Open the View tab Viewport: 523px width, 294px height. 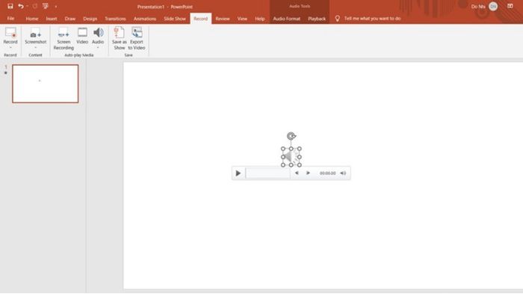tap(242, 19)
